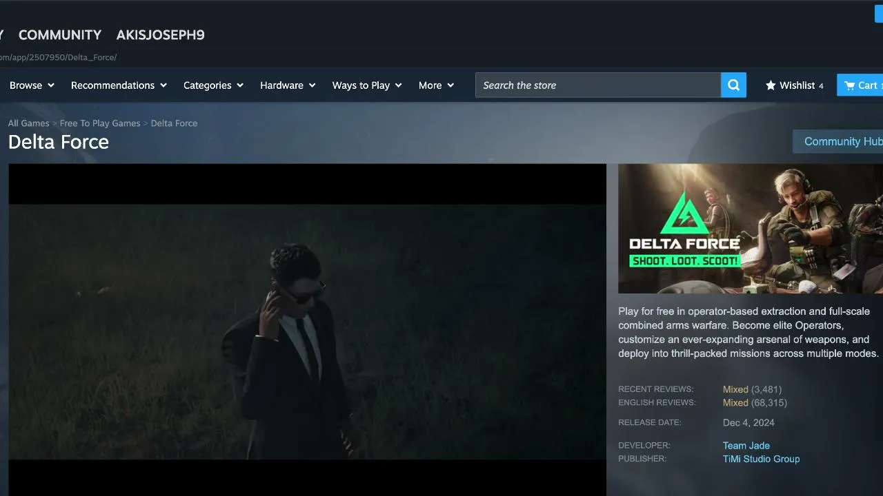The height and width of the screenshot is (496, 883).
Task: Open the More dropdown menu
Action: point(436,85)
